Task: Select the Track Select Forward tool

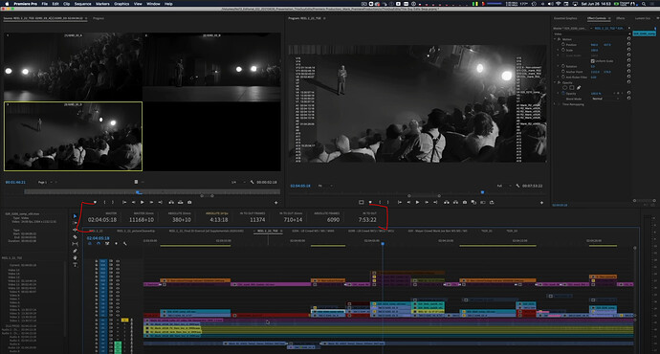Action: coord(76,223)
